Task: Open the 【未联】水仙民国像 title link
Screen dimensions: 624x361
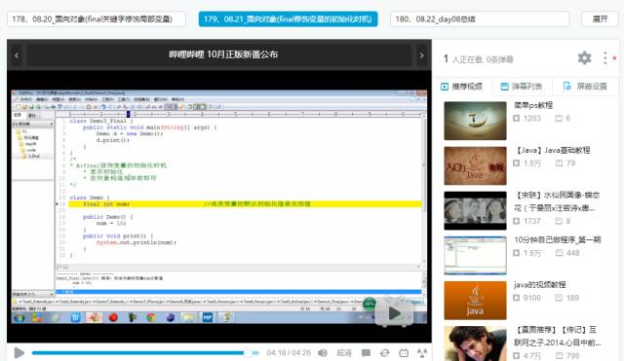Action: (557, 201)
